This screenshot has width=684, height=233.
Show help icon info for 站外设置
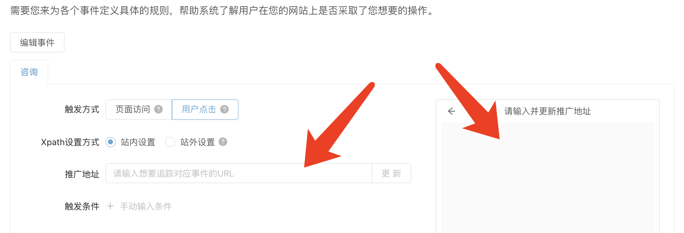(223, 142)
